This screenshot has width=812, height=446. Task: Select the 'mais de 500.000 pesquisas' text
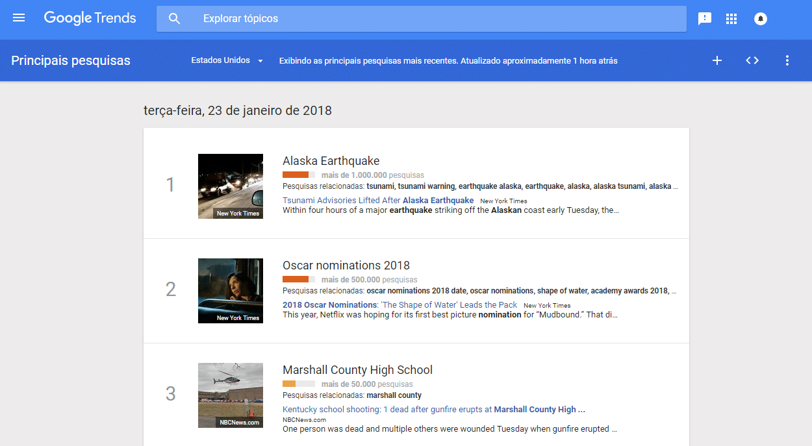pyautogui.click(x=370, y=280)
